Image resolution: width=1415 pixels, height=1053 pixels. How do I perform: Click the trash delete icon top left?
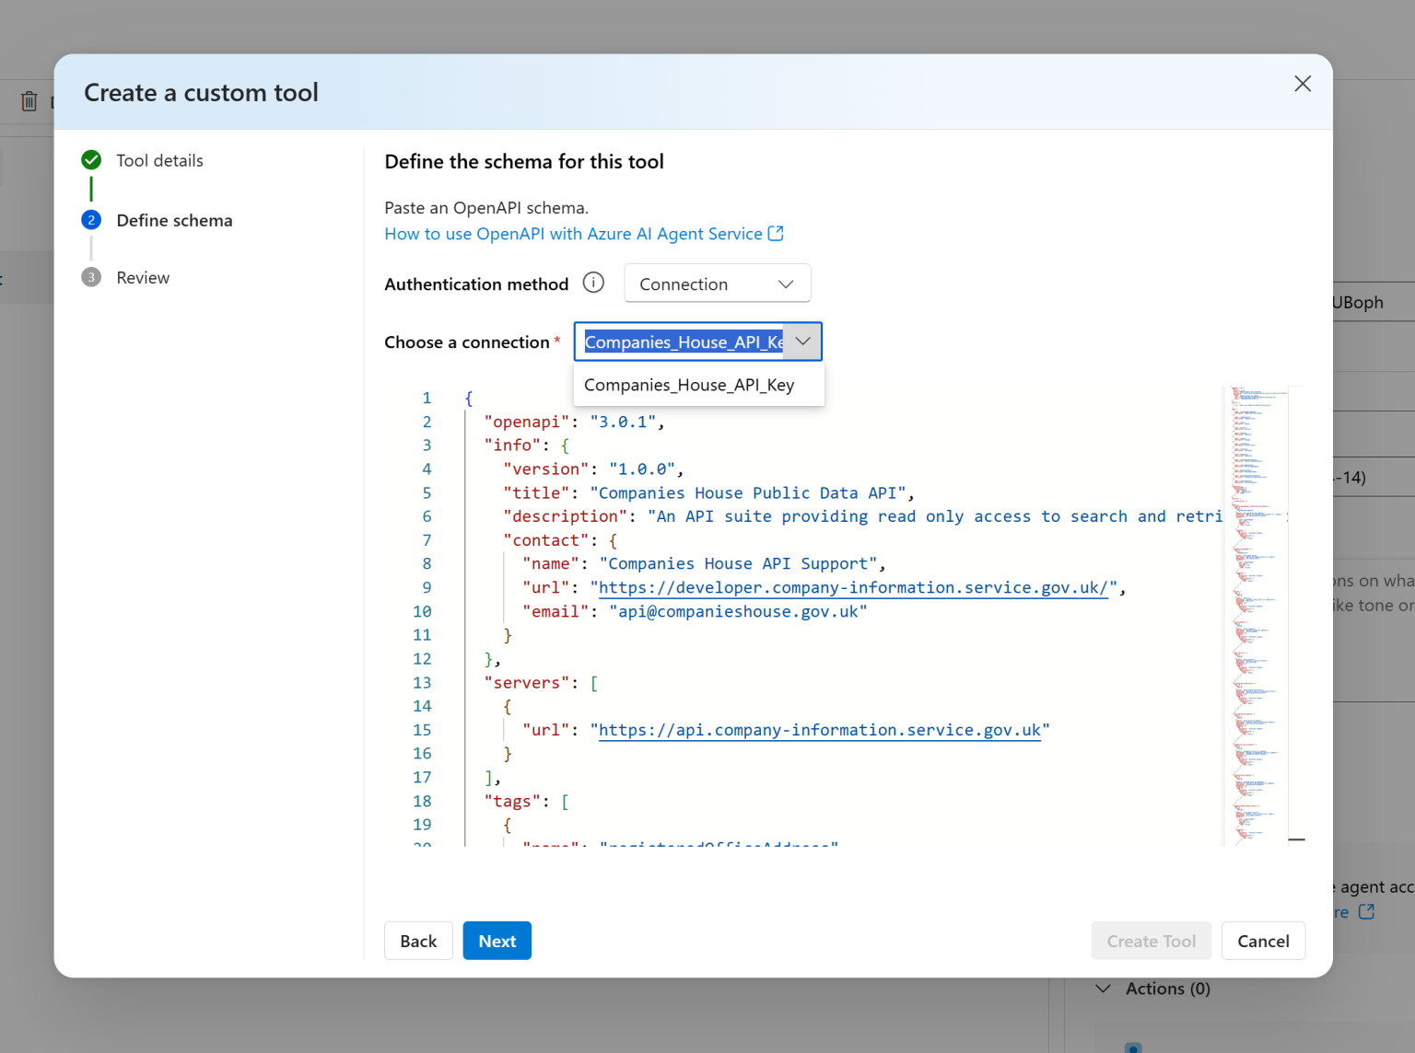[29, 100]
